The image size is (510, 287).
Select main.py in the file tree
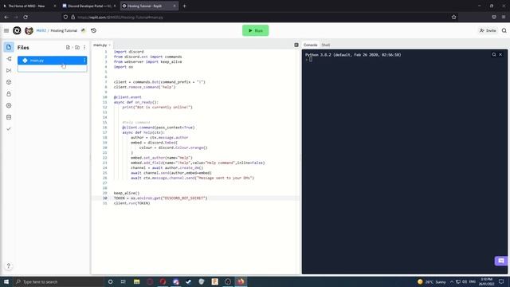point(52,61)
